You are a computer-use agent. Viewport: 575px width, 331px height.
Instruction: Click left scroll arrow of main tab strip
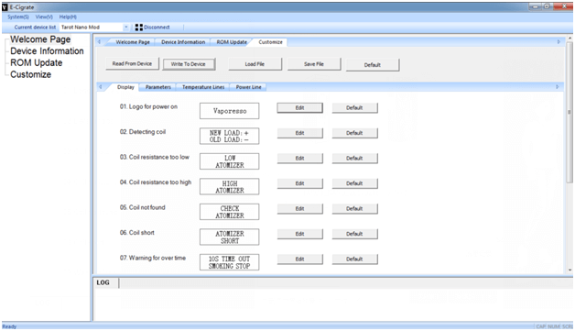[x=100, y=42]
